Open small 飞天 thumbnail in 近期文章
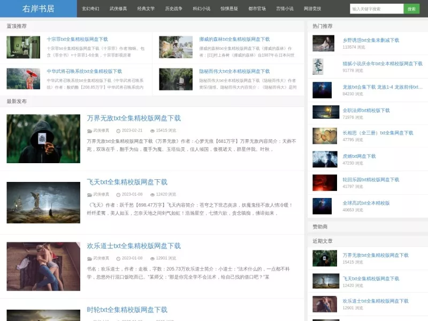Viewport: 428px width, 321px height. [326, 281]
